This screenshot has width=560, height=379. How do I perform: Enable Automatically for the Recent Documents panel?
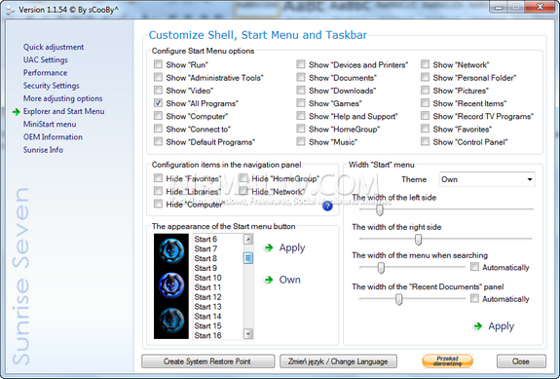474,298
